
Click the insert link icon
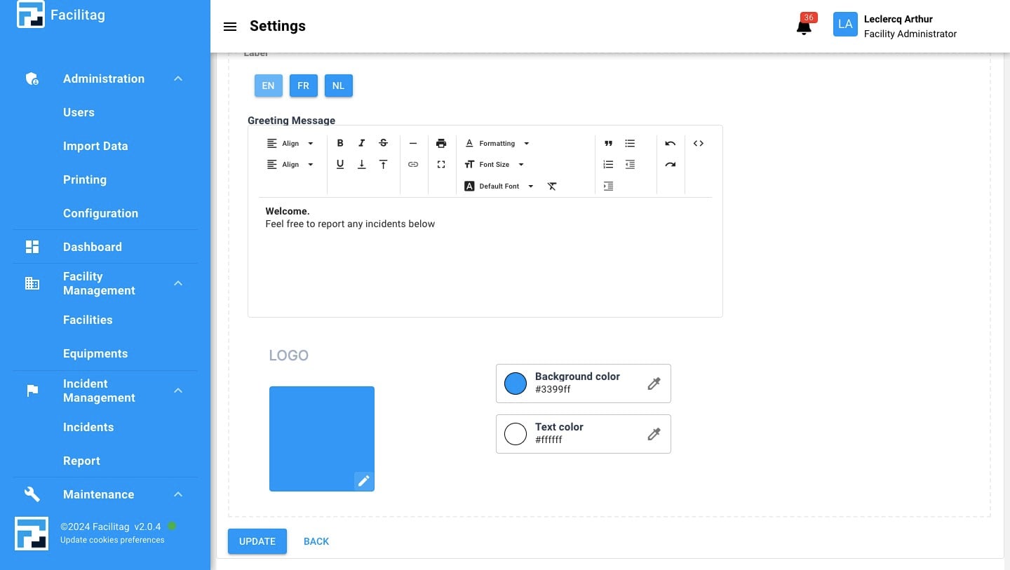pos(413,165)
